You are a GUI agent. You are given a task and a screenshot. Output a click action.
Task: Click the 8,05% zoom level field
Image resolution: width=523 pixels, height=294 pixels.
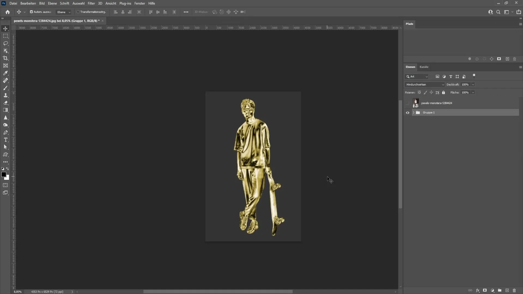tap(18, 292)
